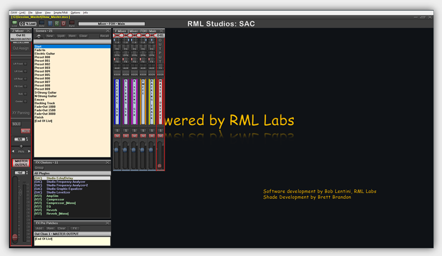Viewport: 442px width, 256px height.
Task: Click the Master Output fader knob
Action: [15, 237]
